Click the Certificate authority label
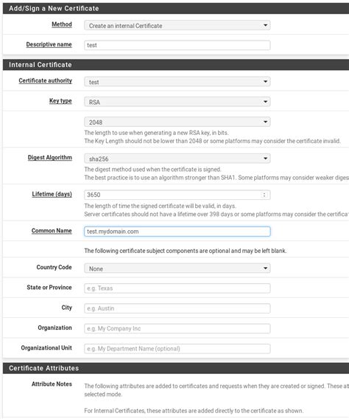This screenshot has width=349, height=419. [x=46, y=80]
